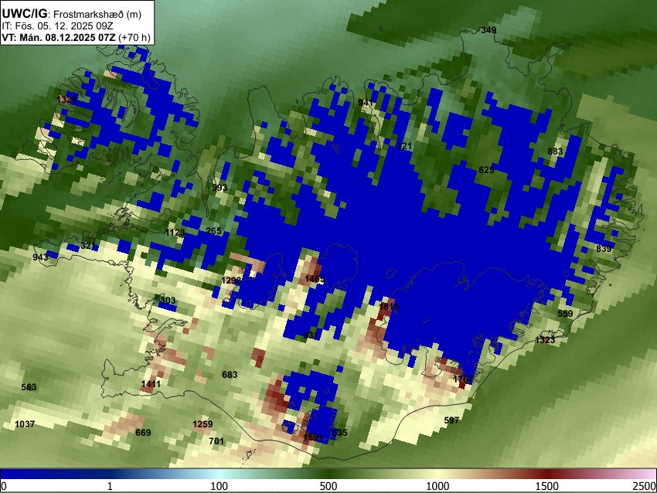This screenshot has width=657, height=493.
Task: Click the map value 941
Action: [x=366, y=103]
